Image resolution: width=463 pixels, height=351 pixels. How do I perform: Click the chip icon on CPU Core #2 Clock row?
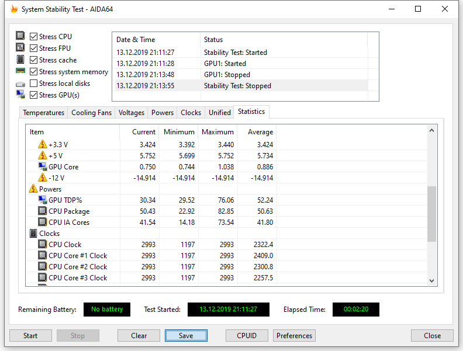[43, 267]
